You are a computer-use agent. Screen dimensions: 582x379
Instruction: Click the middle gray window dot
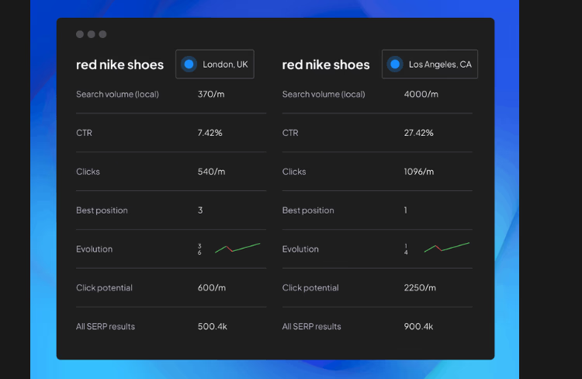tap(91, 34)
